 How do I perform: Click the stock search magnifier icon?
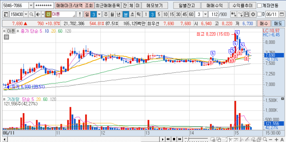coord(31,14)
